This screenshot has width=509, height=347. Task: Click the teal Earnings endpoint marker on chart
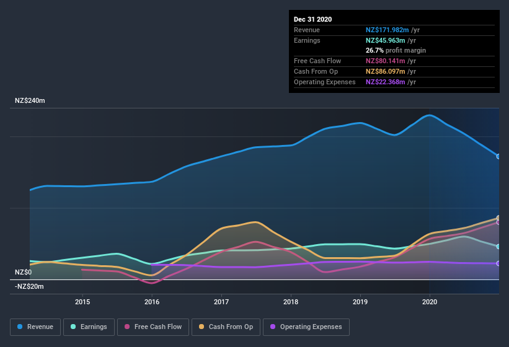tap(498, 247)
